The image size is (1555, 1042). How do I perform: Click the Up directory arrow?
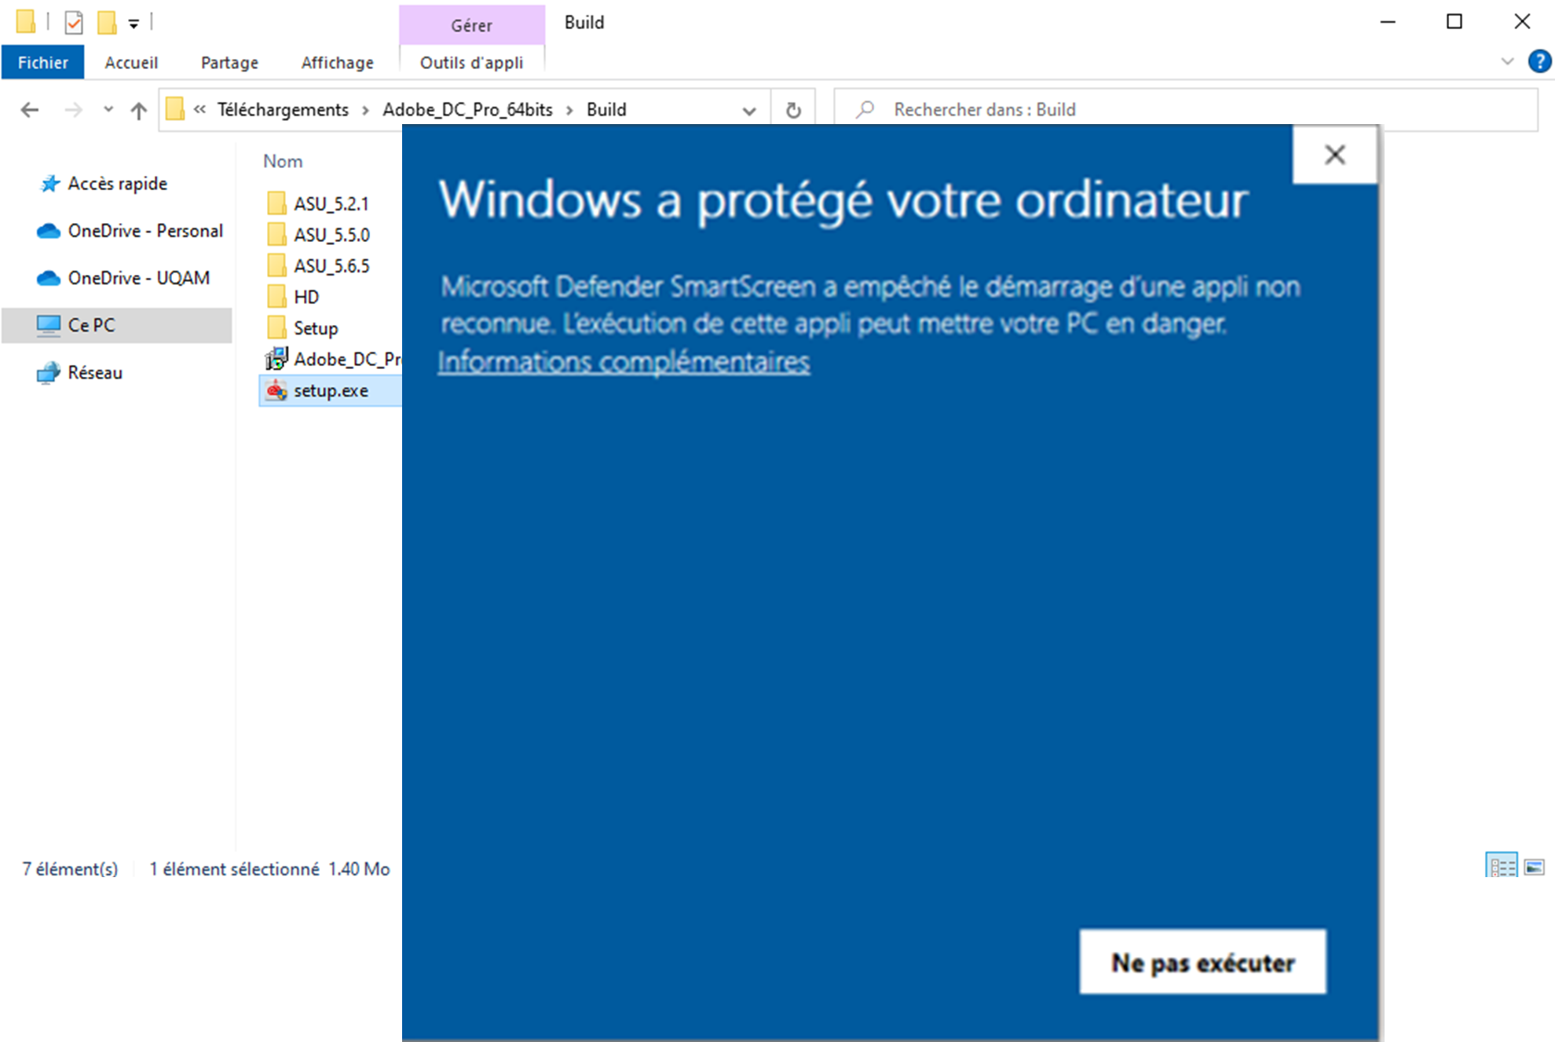point(139,110)
